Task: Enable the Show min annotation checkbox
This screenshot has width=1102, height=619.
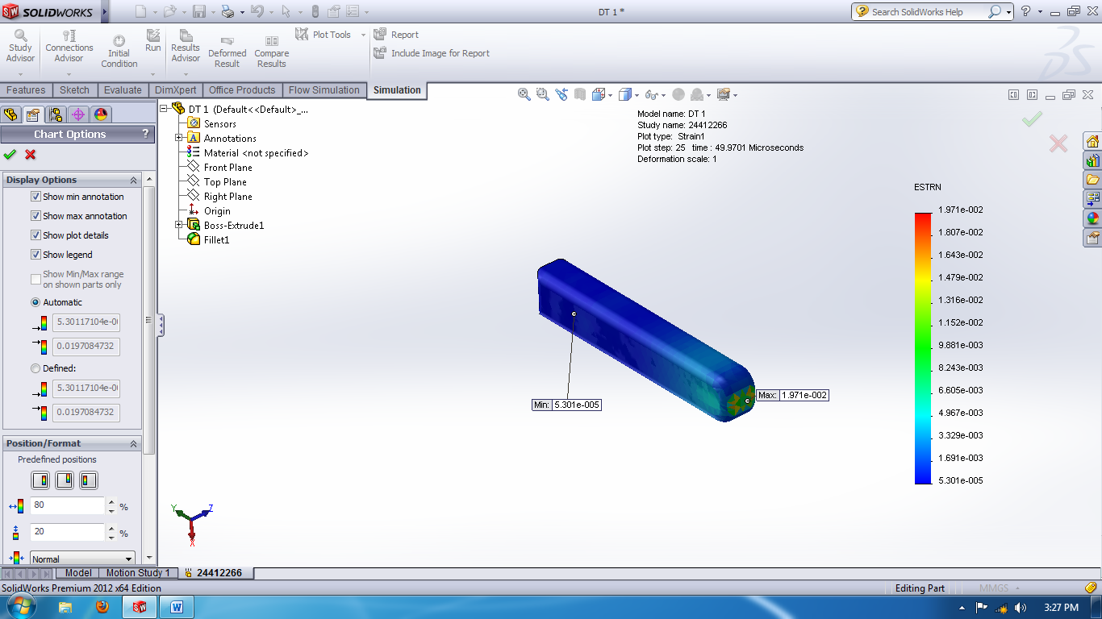Action: pos(35,197)
